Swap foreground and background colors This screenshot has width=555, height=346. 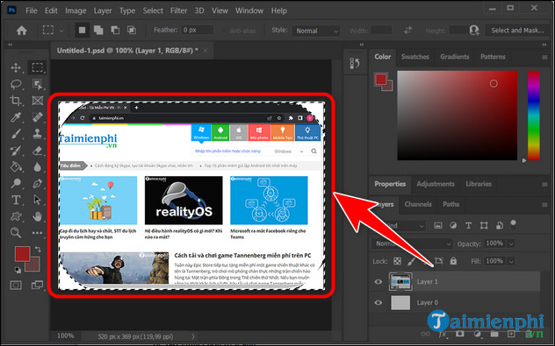[38, 250]
